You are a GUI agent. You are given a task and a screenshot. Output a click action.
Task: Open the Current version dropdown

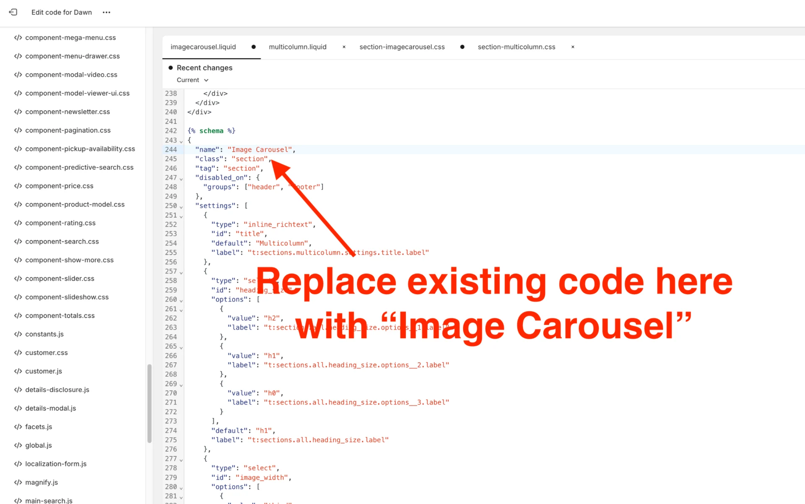click(x=192, y=80)
